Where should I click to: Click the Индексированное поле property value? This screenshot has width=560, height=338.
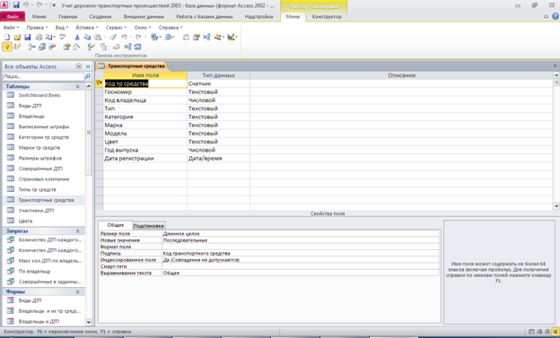coord(301,260)
